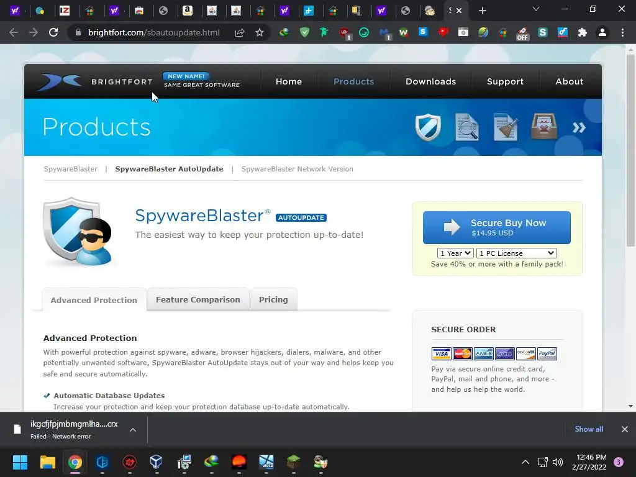The width and height of the screenshot is (636, 477).
Task: Select the Advanced Protection tab
Action: click(94, 300)
